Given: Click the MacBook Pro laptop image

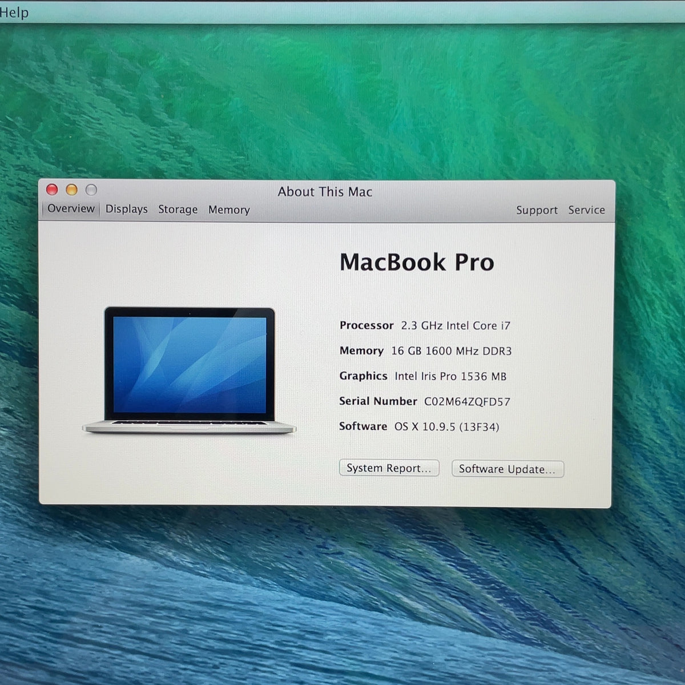Looking at the screenshot, I should pyautogui.click(x=189, y=371).
